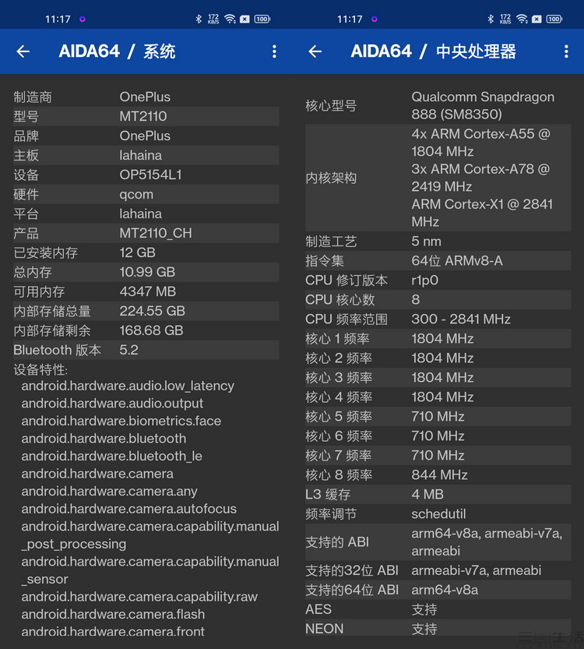Tap no-SIM icon in right status bar
The width and height of the screenshot is (584, 649).
coord(537,19)
